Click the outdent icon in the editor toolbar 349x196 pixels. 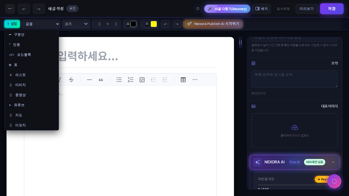pyautogui.click(x=165, y=80)
